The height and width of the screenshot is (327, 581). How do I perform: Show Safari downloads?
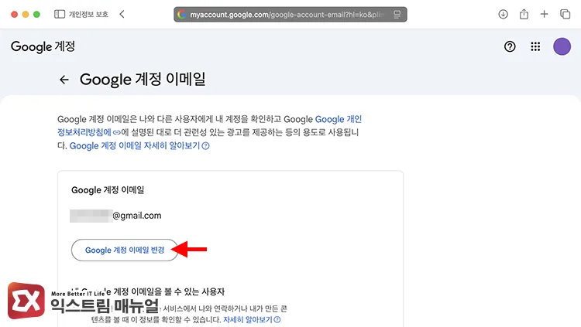point(503,15)
